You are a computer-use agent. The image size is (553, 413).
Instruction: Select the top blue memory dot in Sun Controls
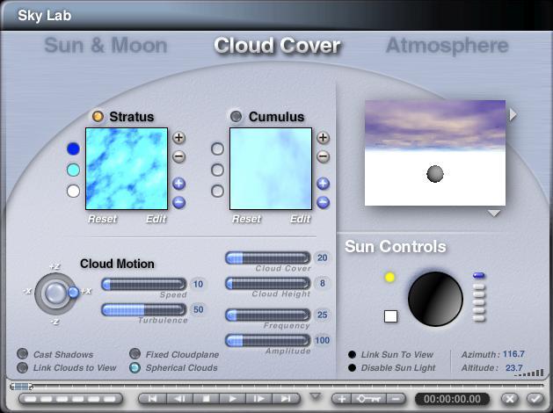pos(478,275)
